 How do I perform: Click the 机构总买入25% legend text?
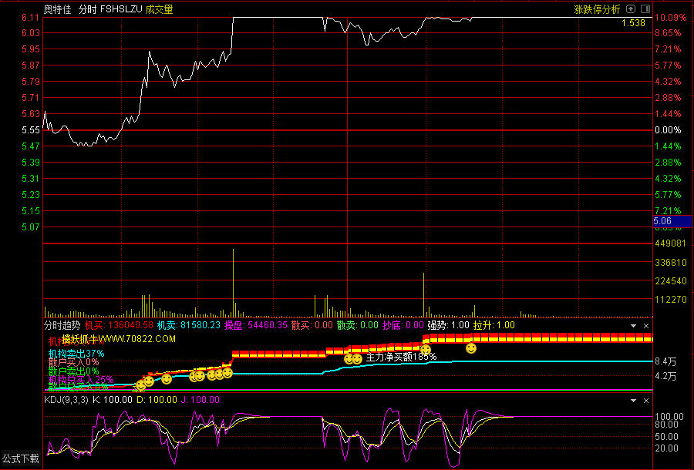click(x=81, y=380)
